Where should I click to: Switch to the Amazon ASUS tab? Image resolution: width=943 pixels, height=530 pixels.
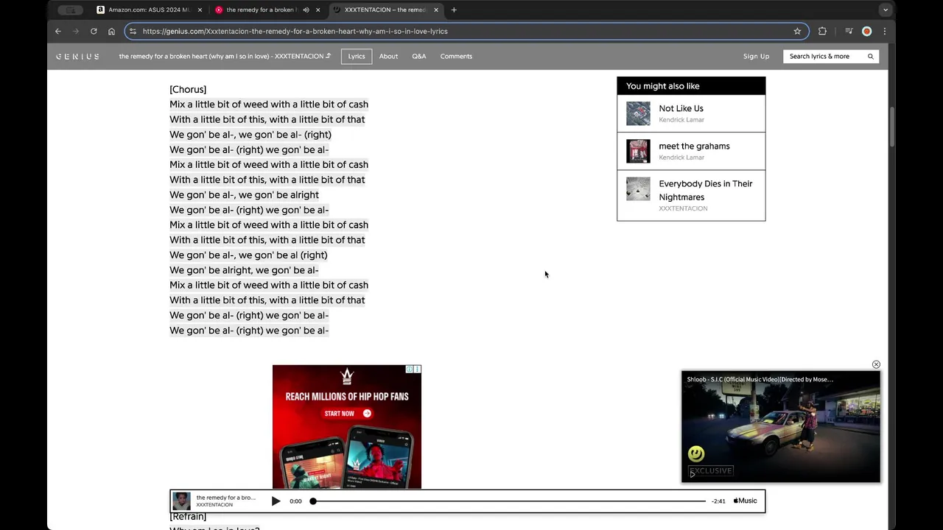(x=150, y=10)
